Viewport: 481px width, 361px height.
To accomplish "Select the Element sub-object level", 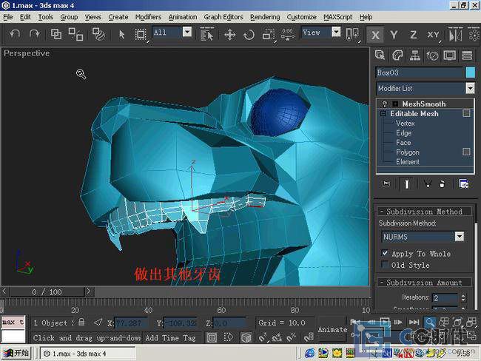I will pos(408,162).
